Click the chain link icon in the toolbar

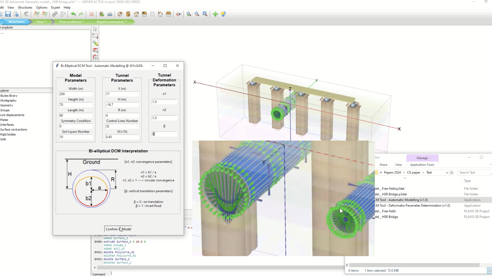pyautogui.click(x=55, y=14)
